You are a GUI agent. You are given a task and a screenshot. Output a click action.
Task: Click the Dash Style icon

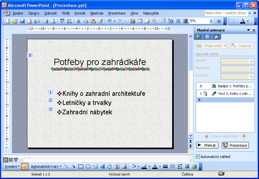[x=172, y=166]
